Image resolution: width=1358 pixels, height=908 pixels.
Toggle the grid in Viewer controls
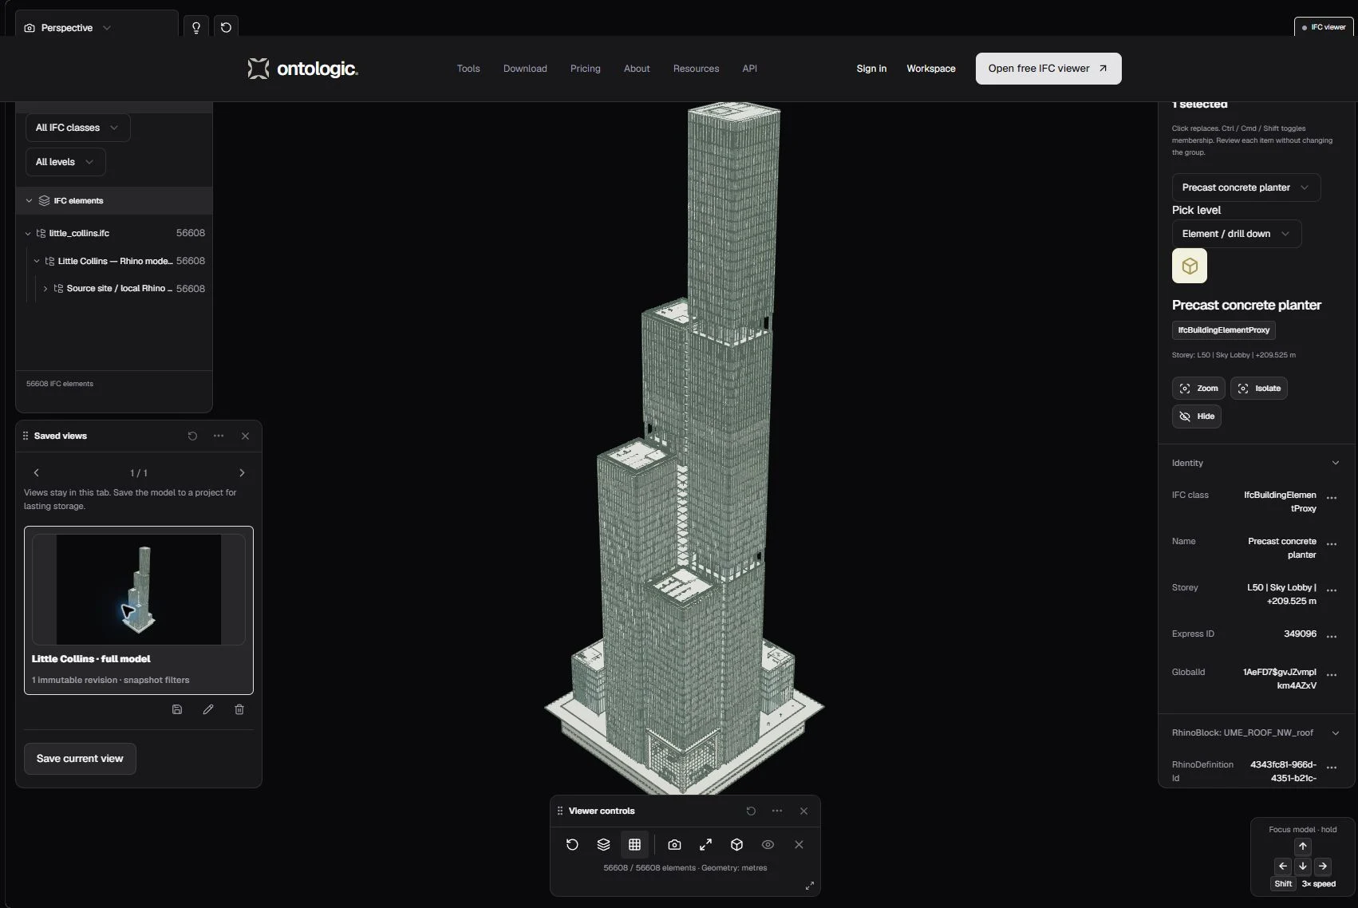pos(634,844)
